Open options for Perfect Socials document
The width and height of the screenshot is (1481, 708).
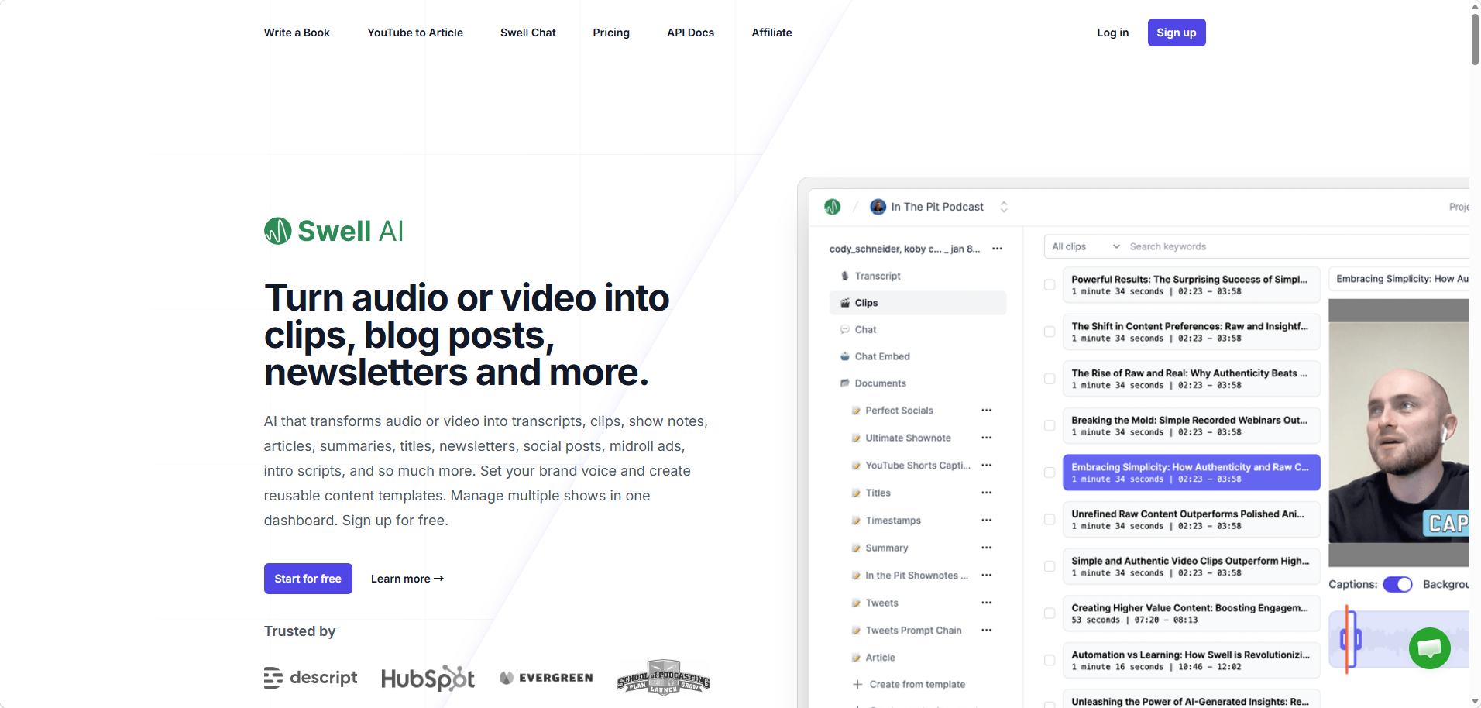pos(986,411)
